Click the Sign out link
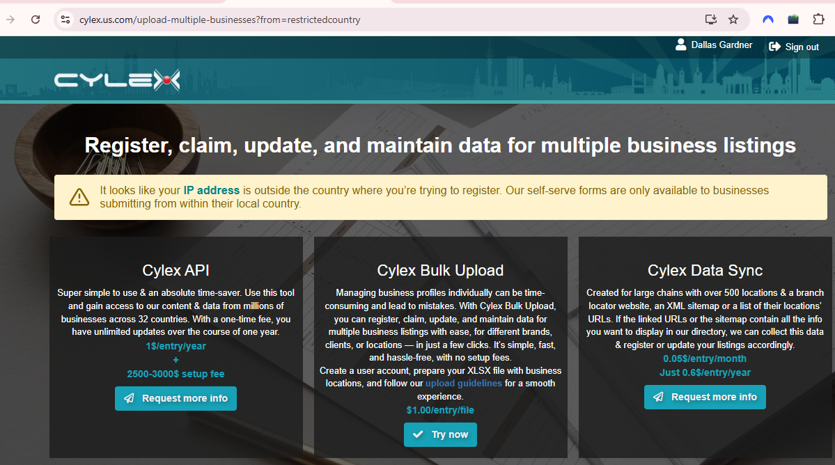 [x=802, y=47]
